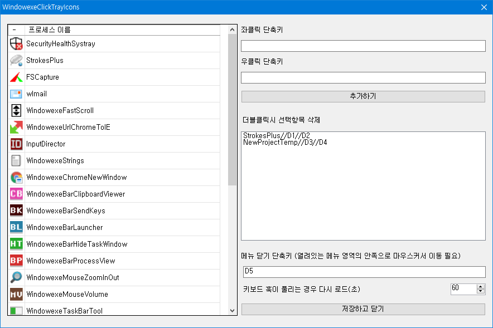Screen dimensions: 493x328
Task: Select the FSCapture process name
Action: click(42, 77)
